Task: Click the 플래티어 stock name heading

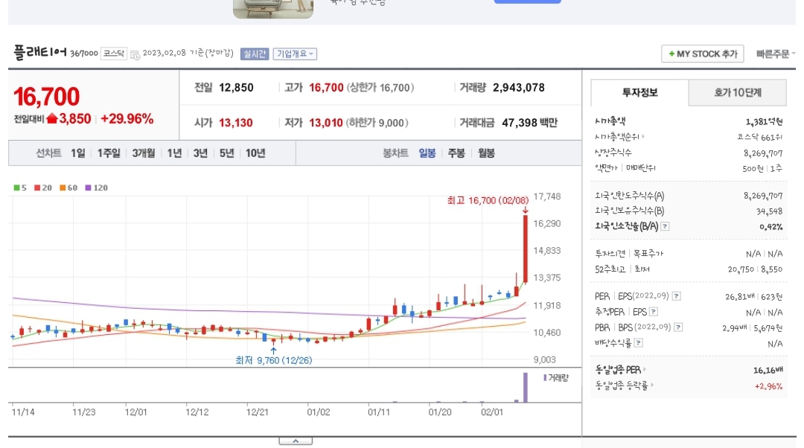Action: pos(40,52)
